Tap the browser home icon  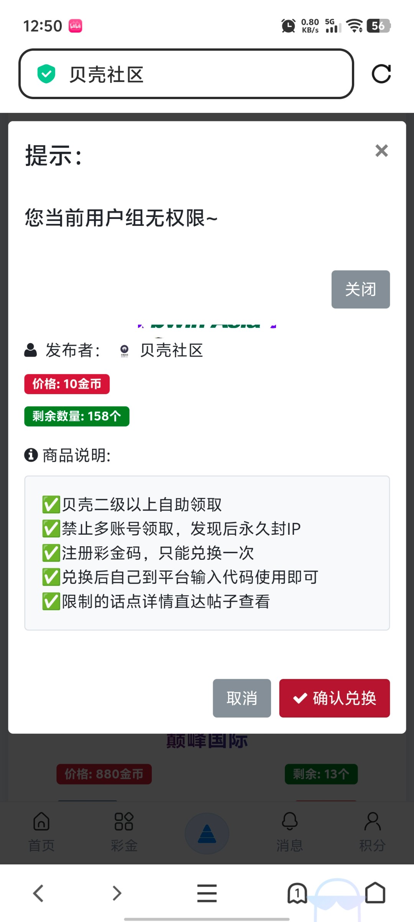[x=375, y=892]
